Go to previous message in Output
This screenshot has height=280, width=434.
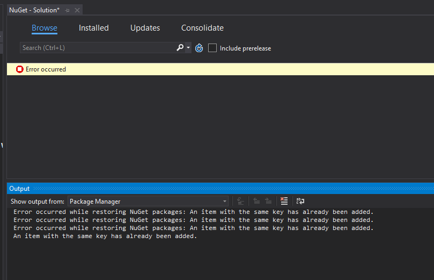click(256, 201)
